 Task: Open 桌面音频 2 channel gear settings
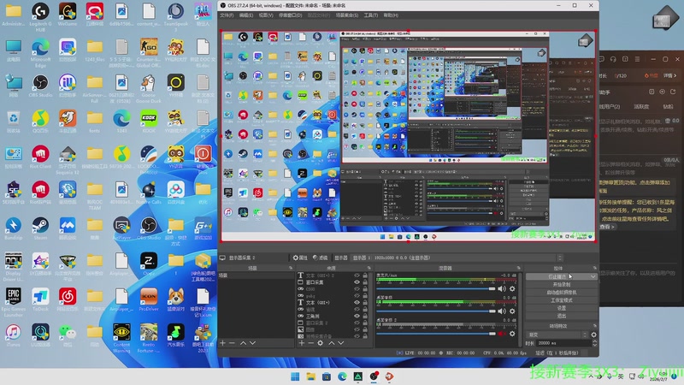512,334
